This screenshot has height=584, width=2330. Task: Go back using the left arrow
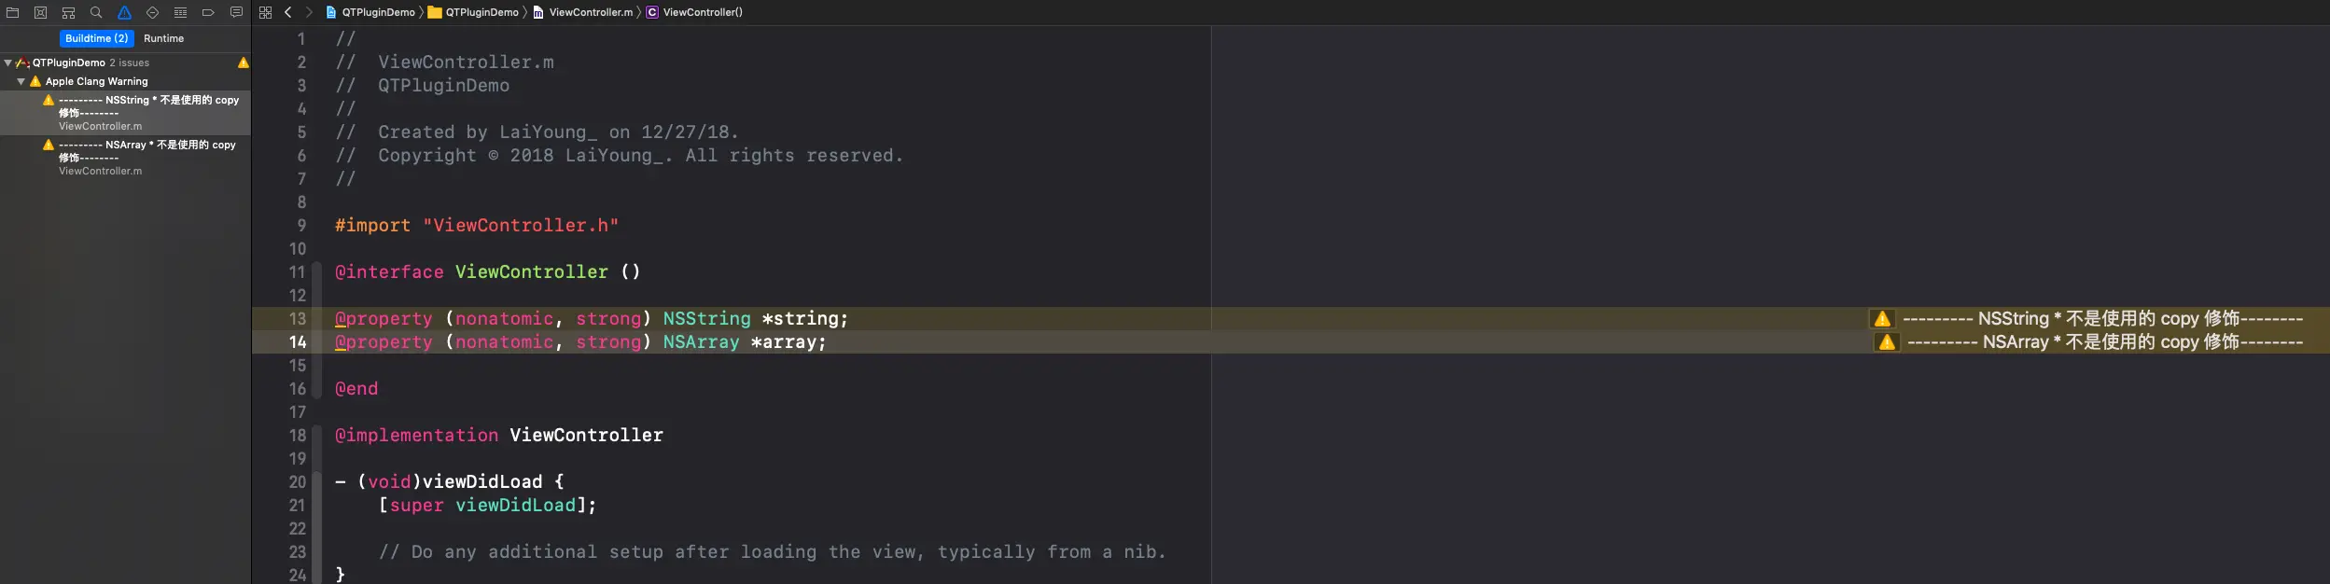click(287, 12)
